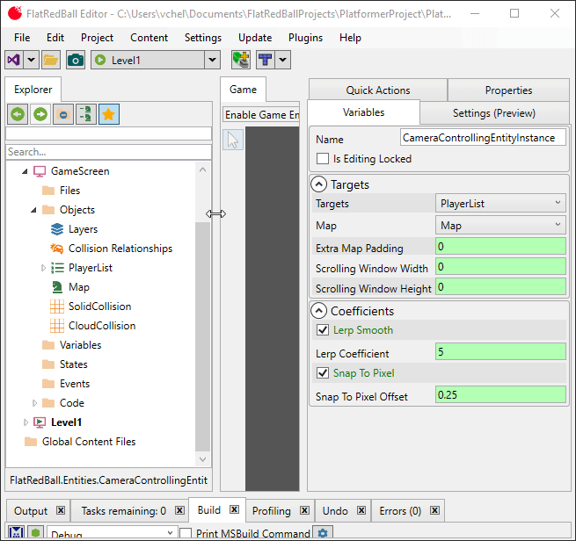576x541 pixels.
Task: Open the Plugins menu
Action: tap(305, 38)
